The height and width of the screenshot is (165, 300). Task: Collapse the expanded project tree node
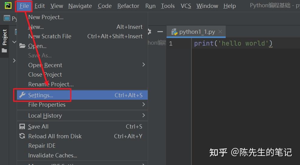[14, 42]
